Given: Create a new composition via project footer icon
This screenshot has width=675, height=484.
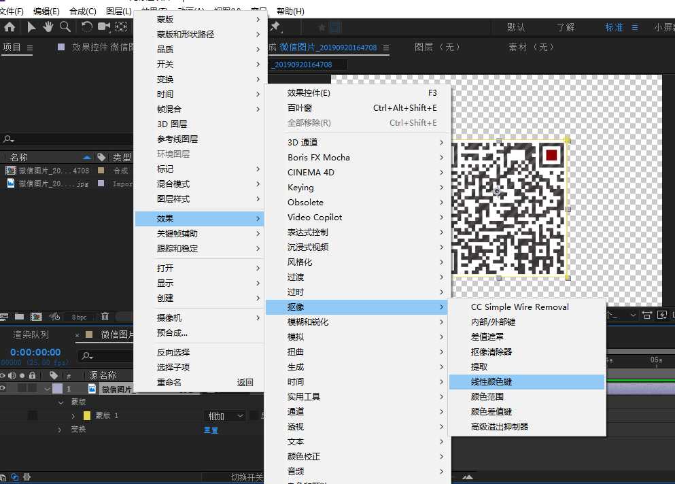Looking at the screenshot, I should (x=36, y=317).
